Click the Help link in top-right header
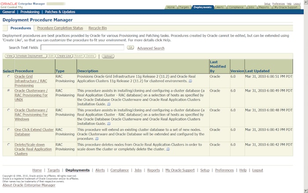 point(289,4)
